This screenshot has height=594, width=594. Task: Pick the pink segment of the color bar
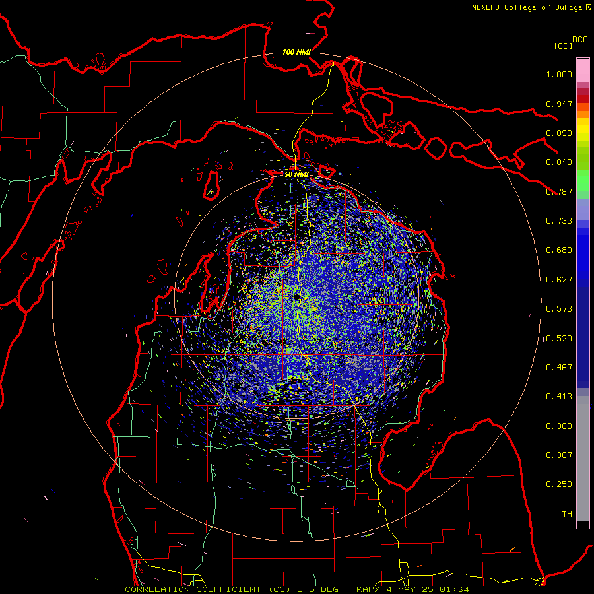pyautogui.click(x=583, y=70)
